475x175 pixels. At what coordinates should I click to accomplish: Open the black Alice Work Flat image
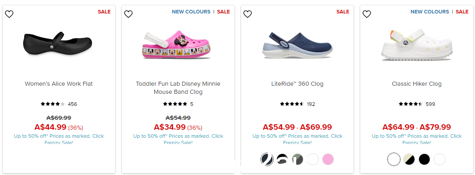click(57, 44)
